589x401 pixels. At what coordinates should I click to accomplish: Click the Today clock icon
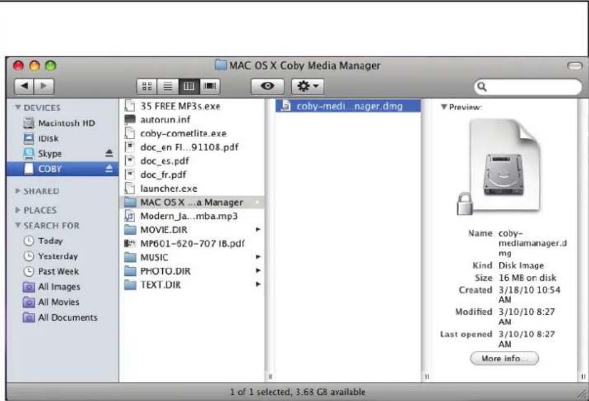[x=29, y=241]
